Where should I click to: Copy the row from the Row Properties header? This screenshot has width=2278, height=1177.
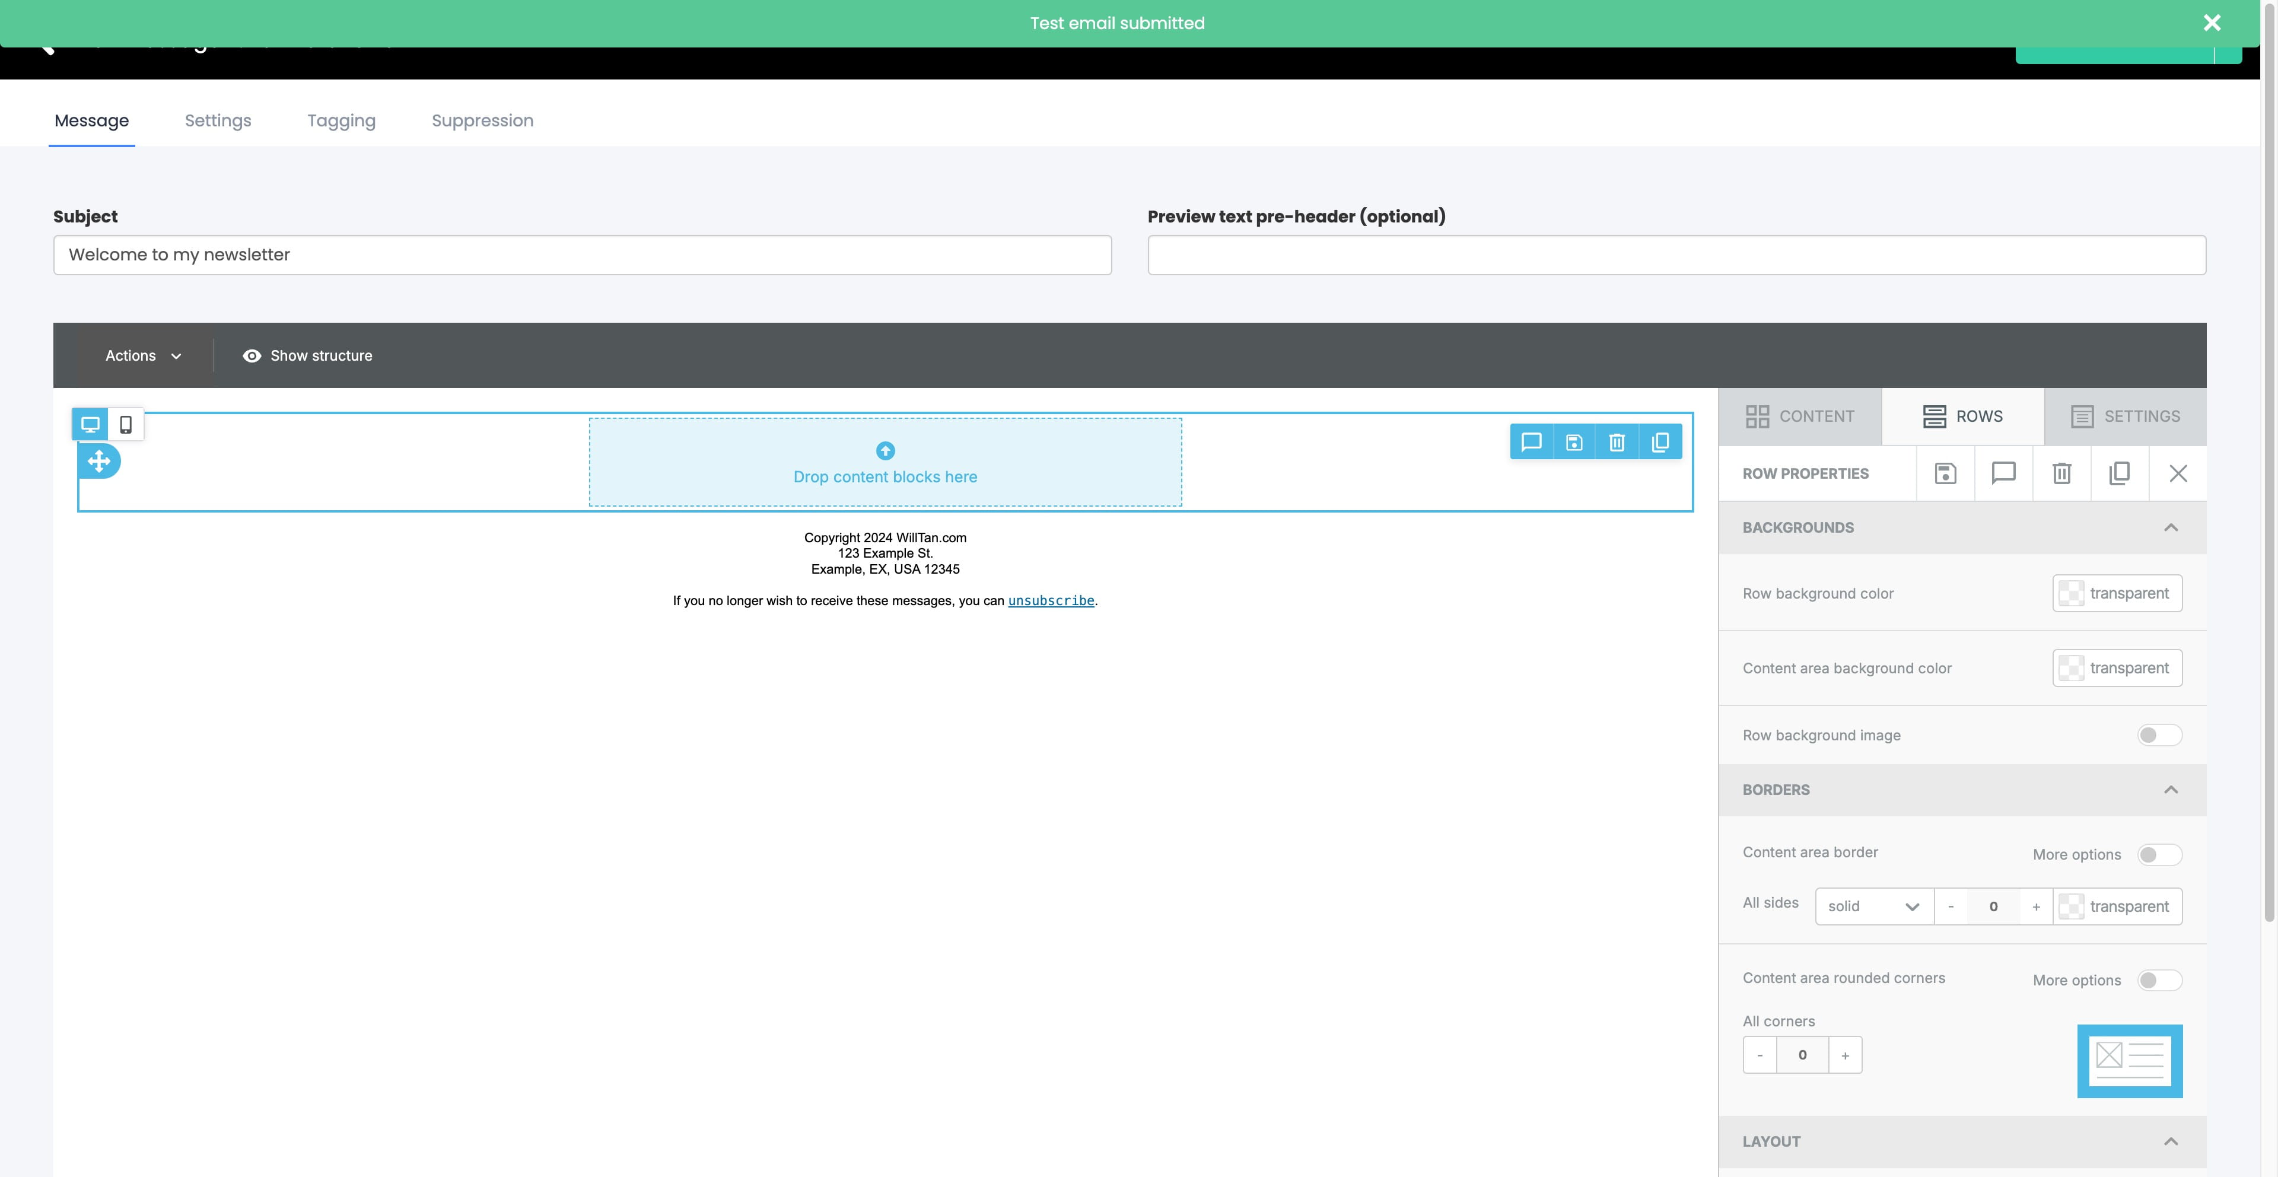click(x=2120, y=473)
